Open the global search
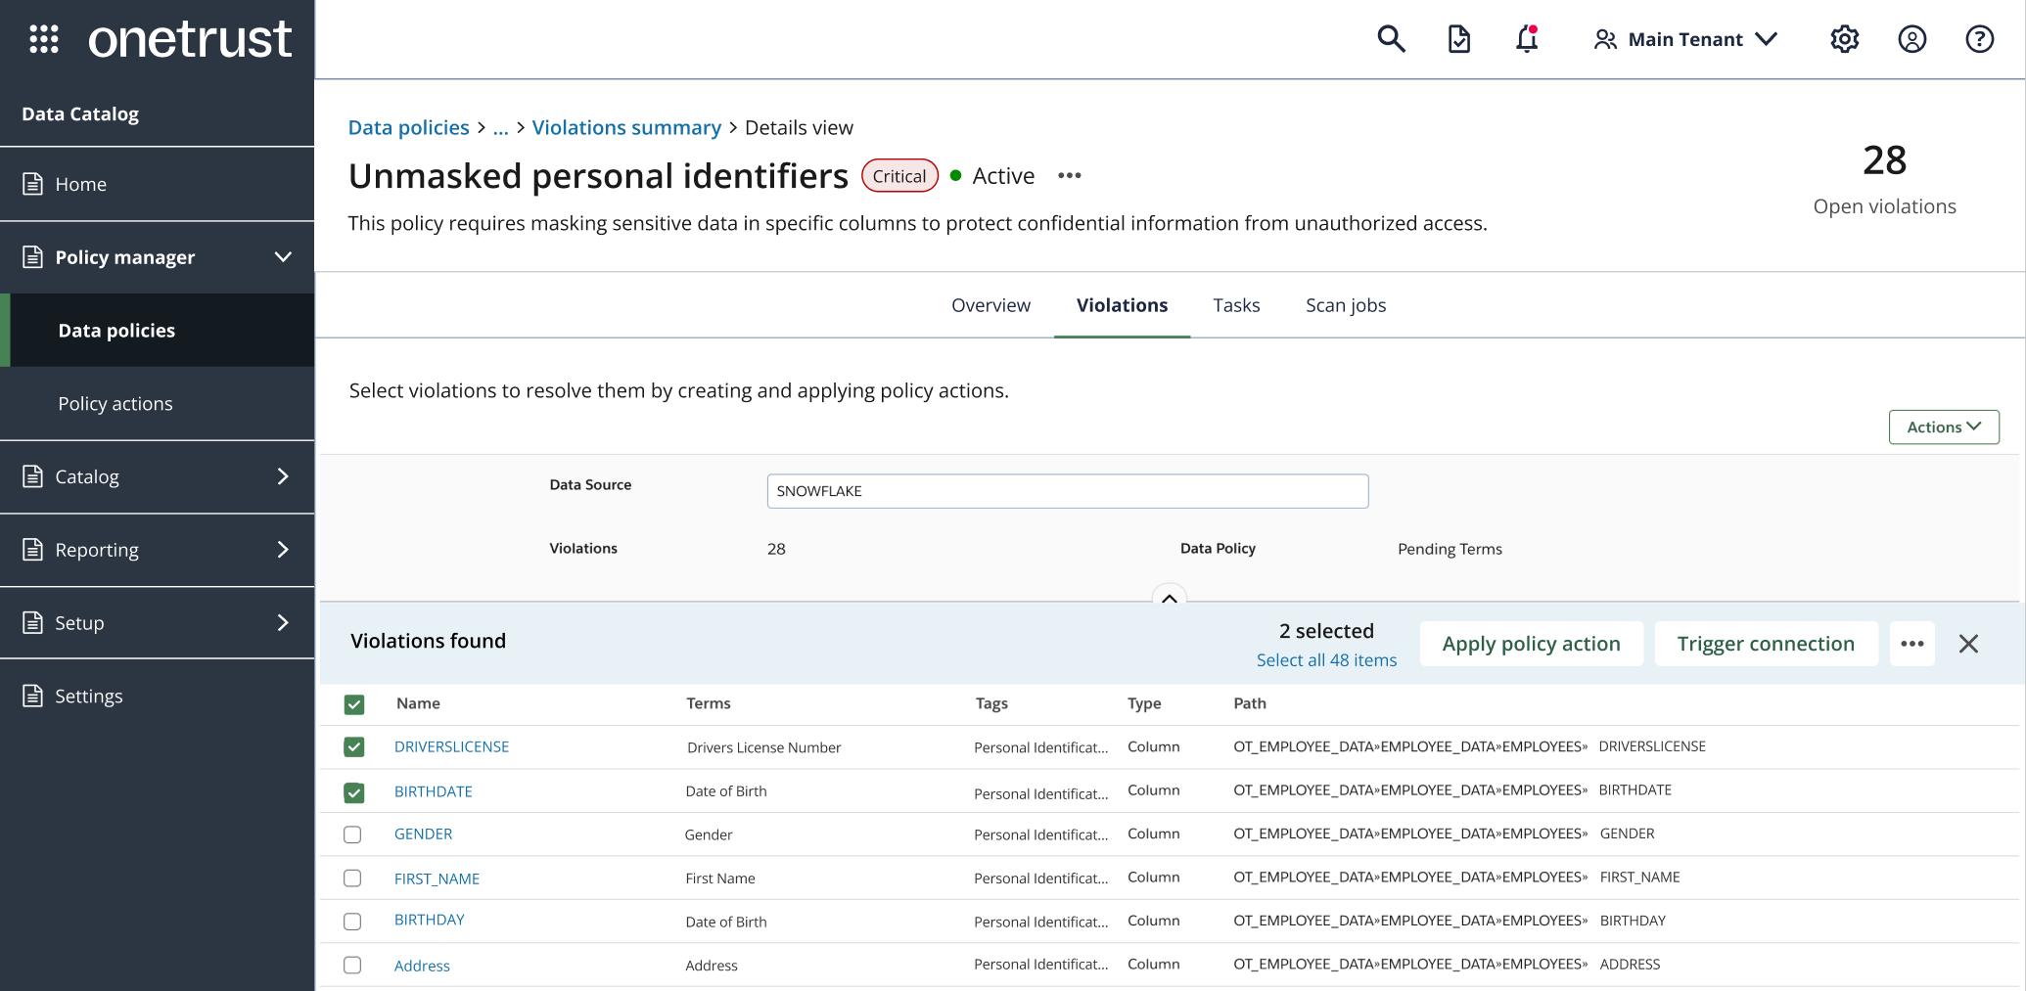 pos(1391,39)
